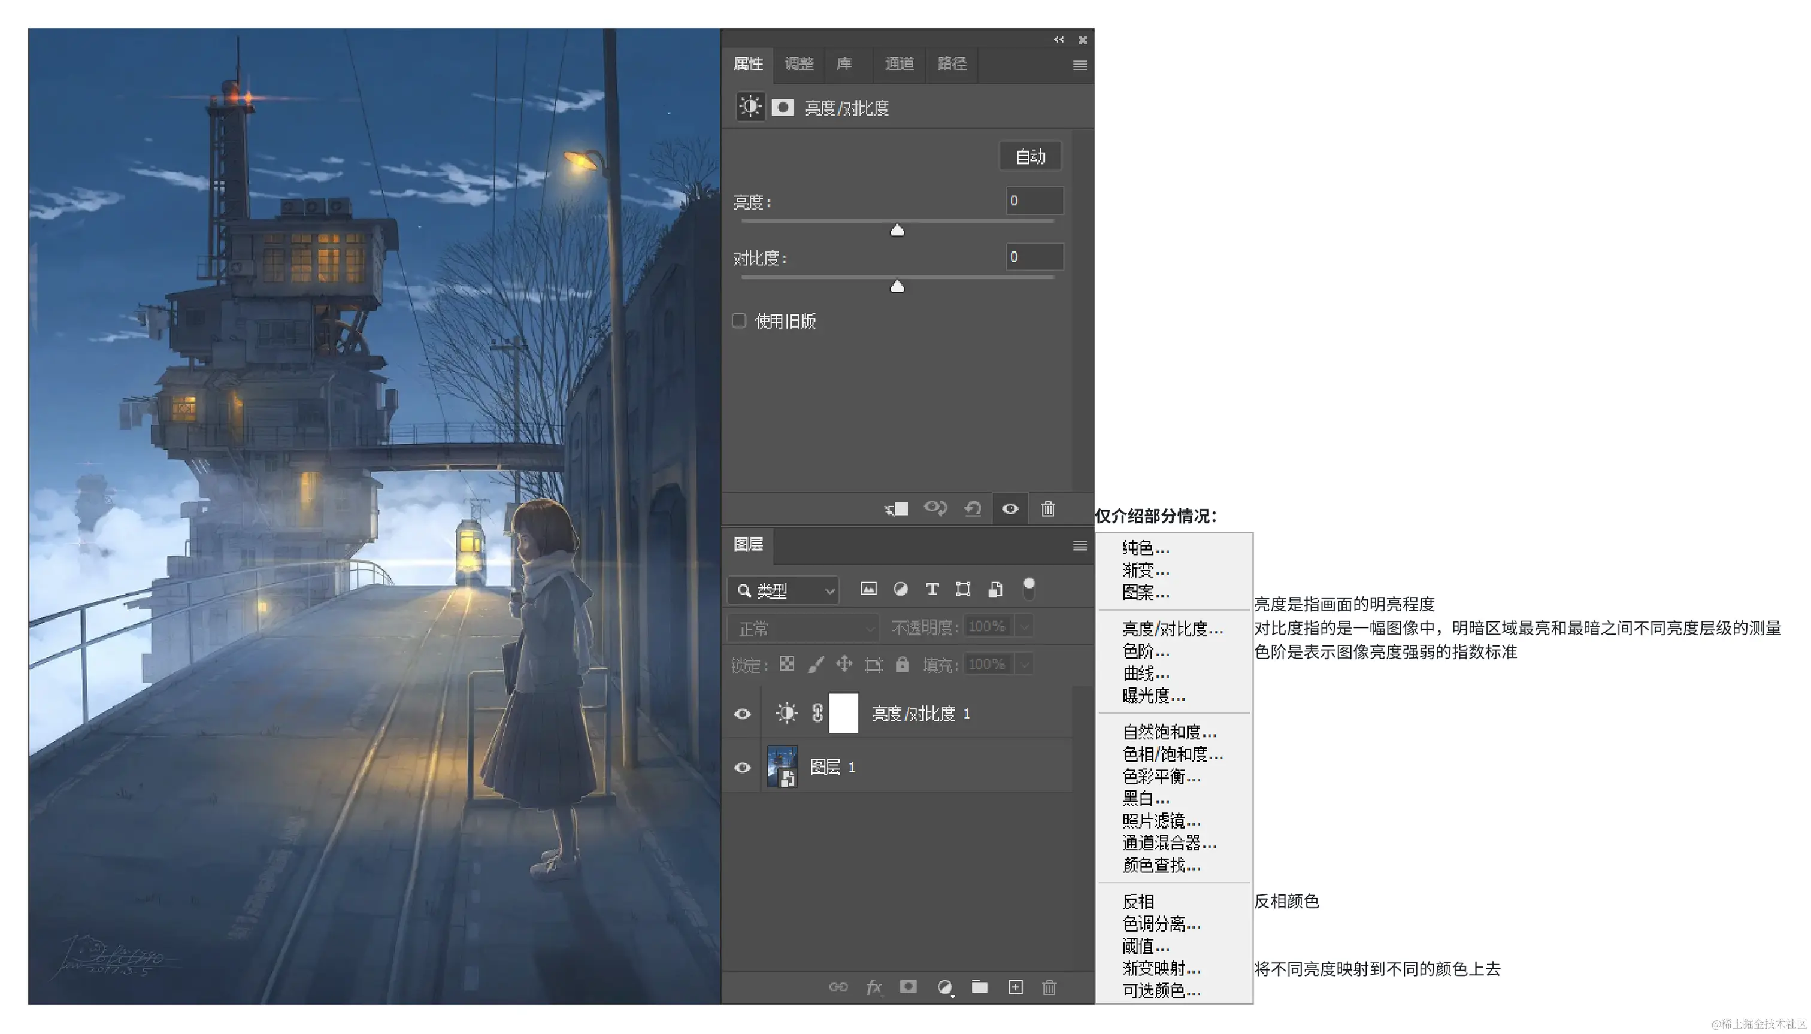
Task: Switch to the 通道 tab
Action: click(898, 64)
